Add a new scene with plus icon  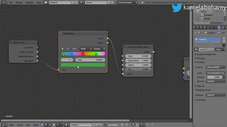pyautogui.click(x=109, y=2)
